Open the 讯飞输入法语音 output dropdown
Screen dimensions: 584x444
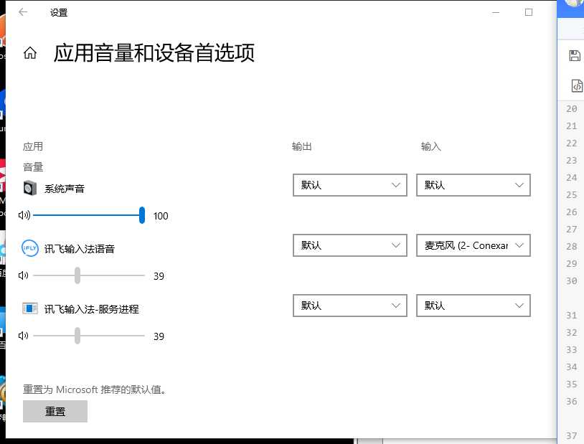[x=349, y=245]
